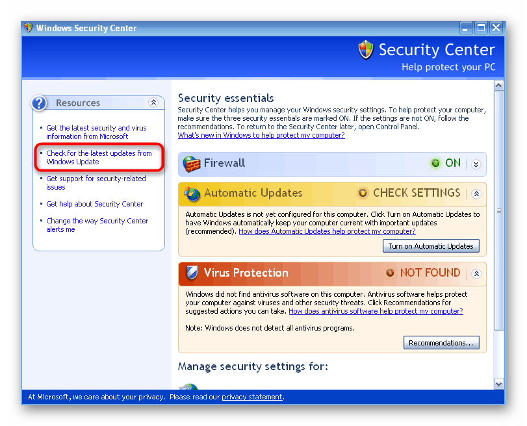The width and height of the screenshot is (527, 426).
Task: Click the scrollbar down arrow
Action: (x=499, y=384)
